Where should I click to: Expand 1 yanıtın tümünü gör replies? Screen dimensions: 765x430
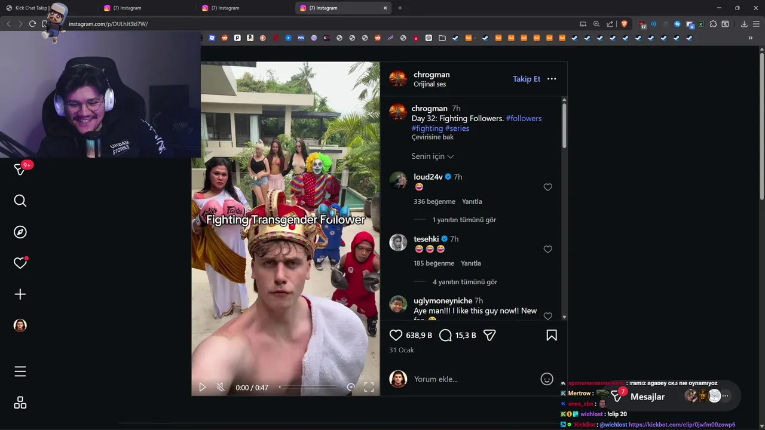pos(464,220)
